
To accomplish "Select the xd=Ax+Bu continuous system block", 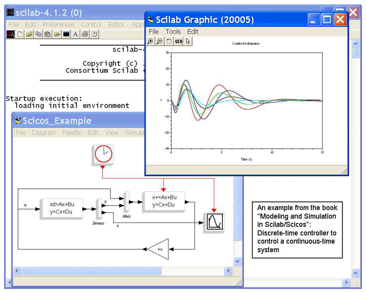I will pos(61,209).
